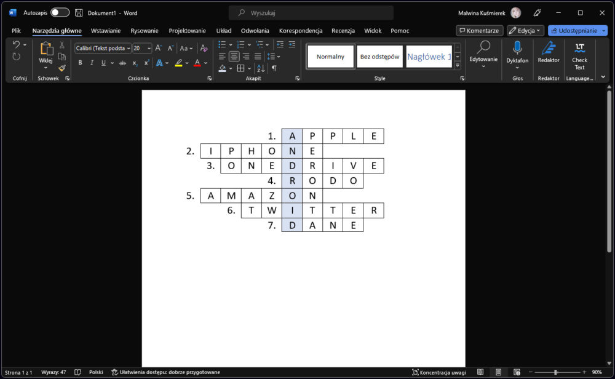
Task: Toggle underline formatting
Action: (x=103, y=63)
